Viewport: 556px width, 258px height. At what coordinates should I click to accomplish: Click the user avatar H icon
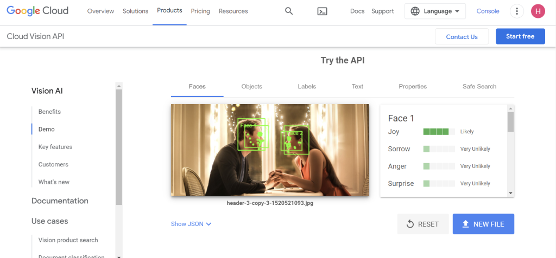[x=538, y=11]
